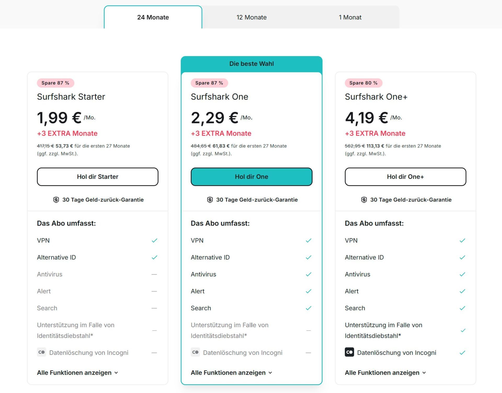Image resolution: width=502 pixels, height=393 pixels.
Task: Select the 1 Monat billing tab
Action: point(350,17)
